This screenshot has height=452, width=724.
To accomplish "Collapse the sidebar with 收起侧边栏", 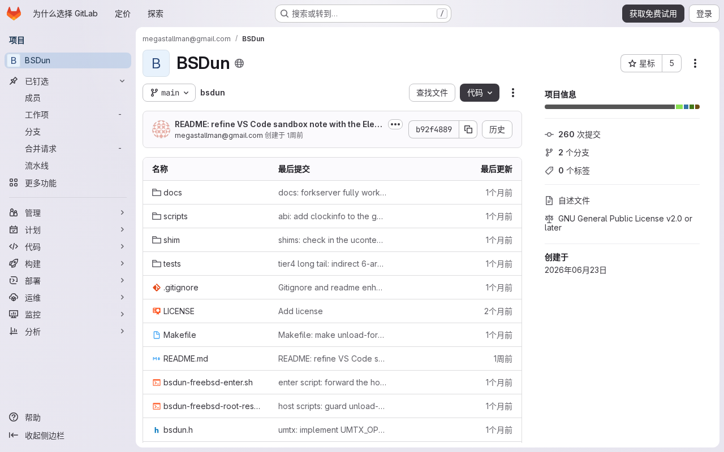I will tap(68, 436).
